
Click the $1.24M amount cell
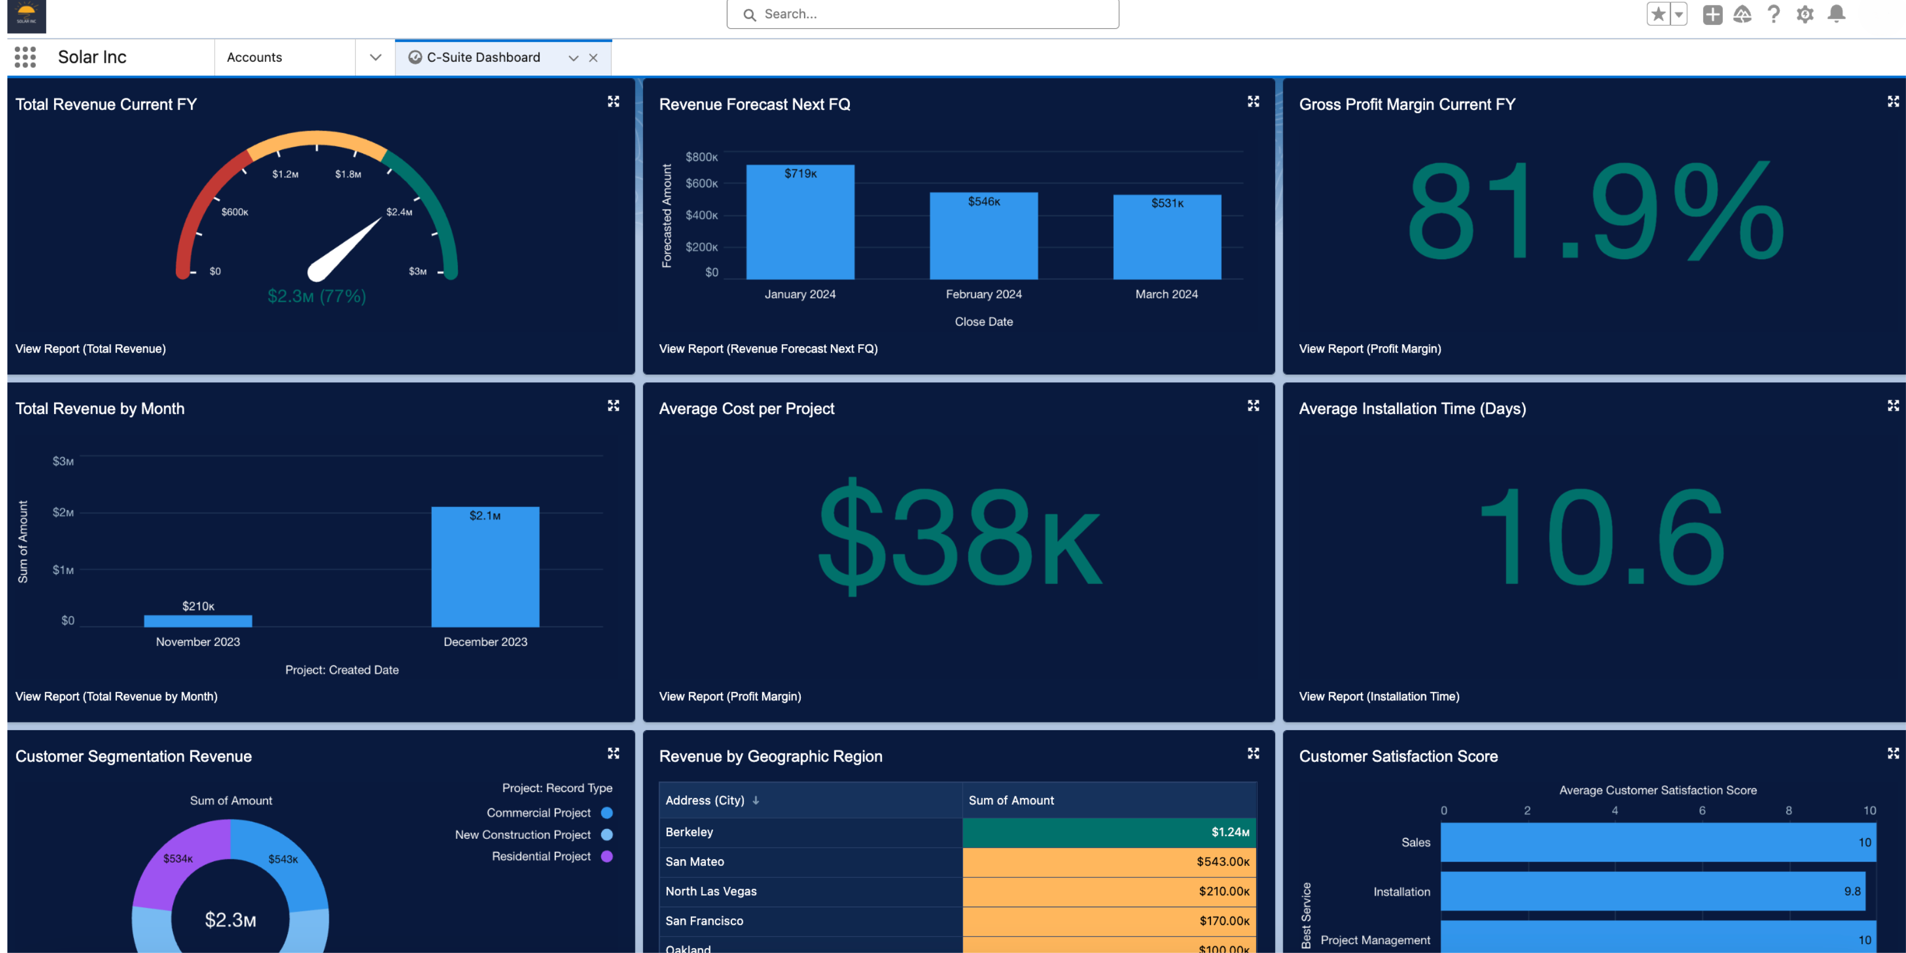1109,832
